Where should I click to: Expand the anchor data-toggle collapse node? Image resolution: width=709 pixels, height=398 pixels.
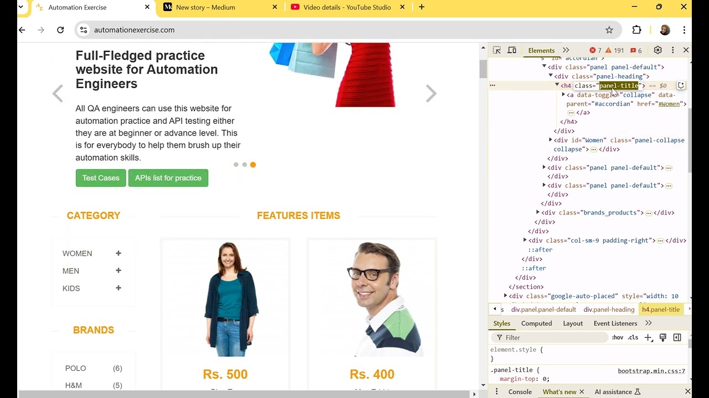[x=564, y=95]
